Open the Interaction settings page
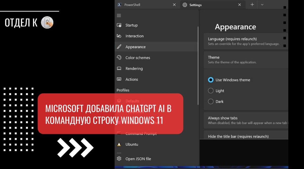 click(156, 36)
